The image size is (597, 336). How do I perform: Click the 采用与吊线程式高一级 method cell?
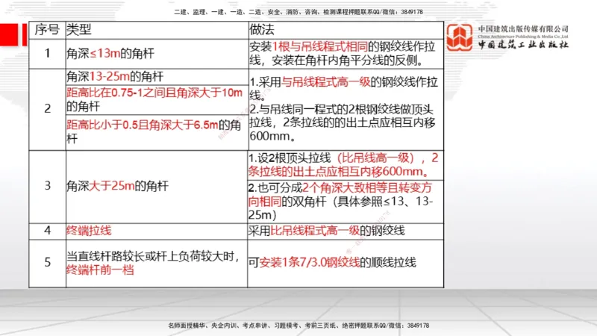[x=346, y=109]
